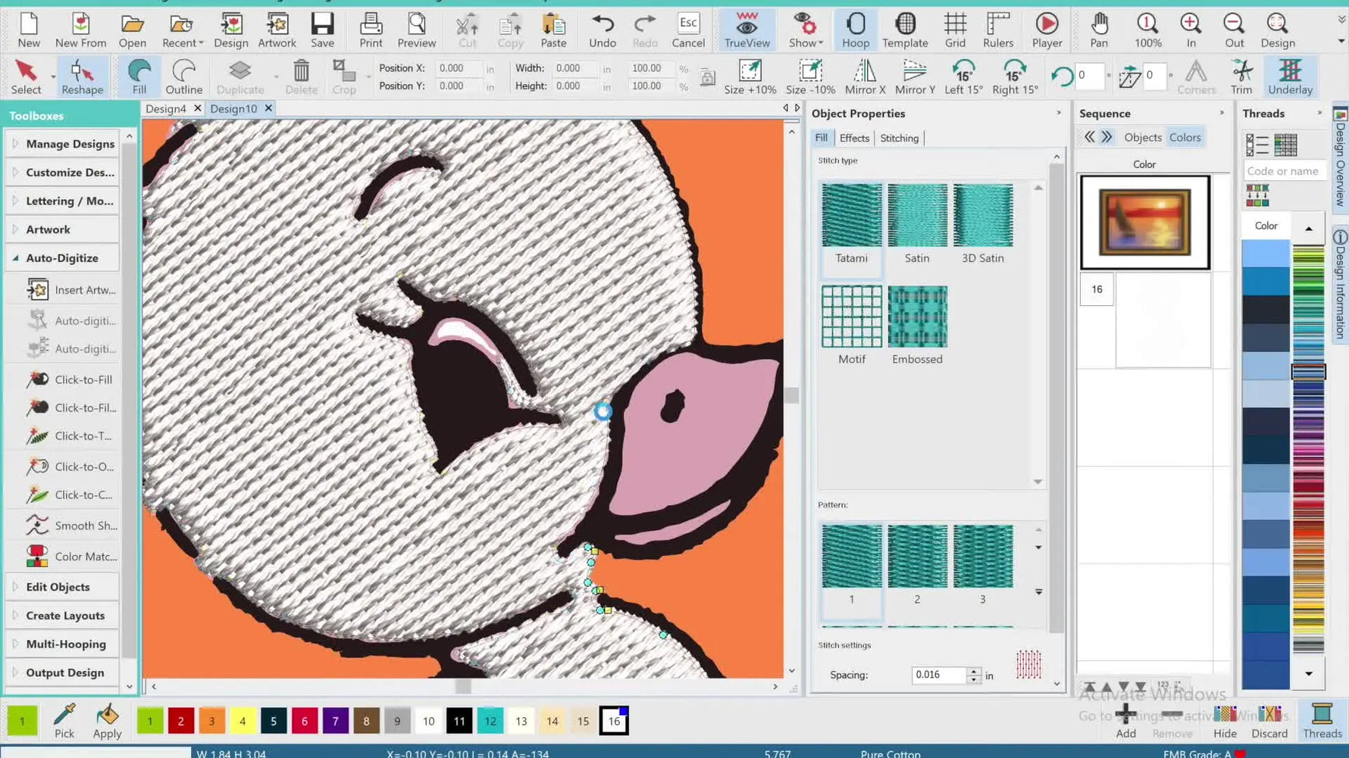Switch to the Effects tab

click(x=854, y=138)
